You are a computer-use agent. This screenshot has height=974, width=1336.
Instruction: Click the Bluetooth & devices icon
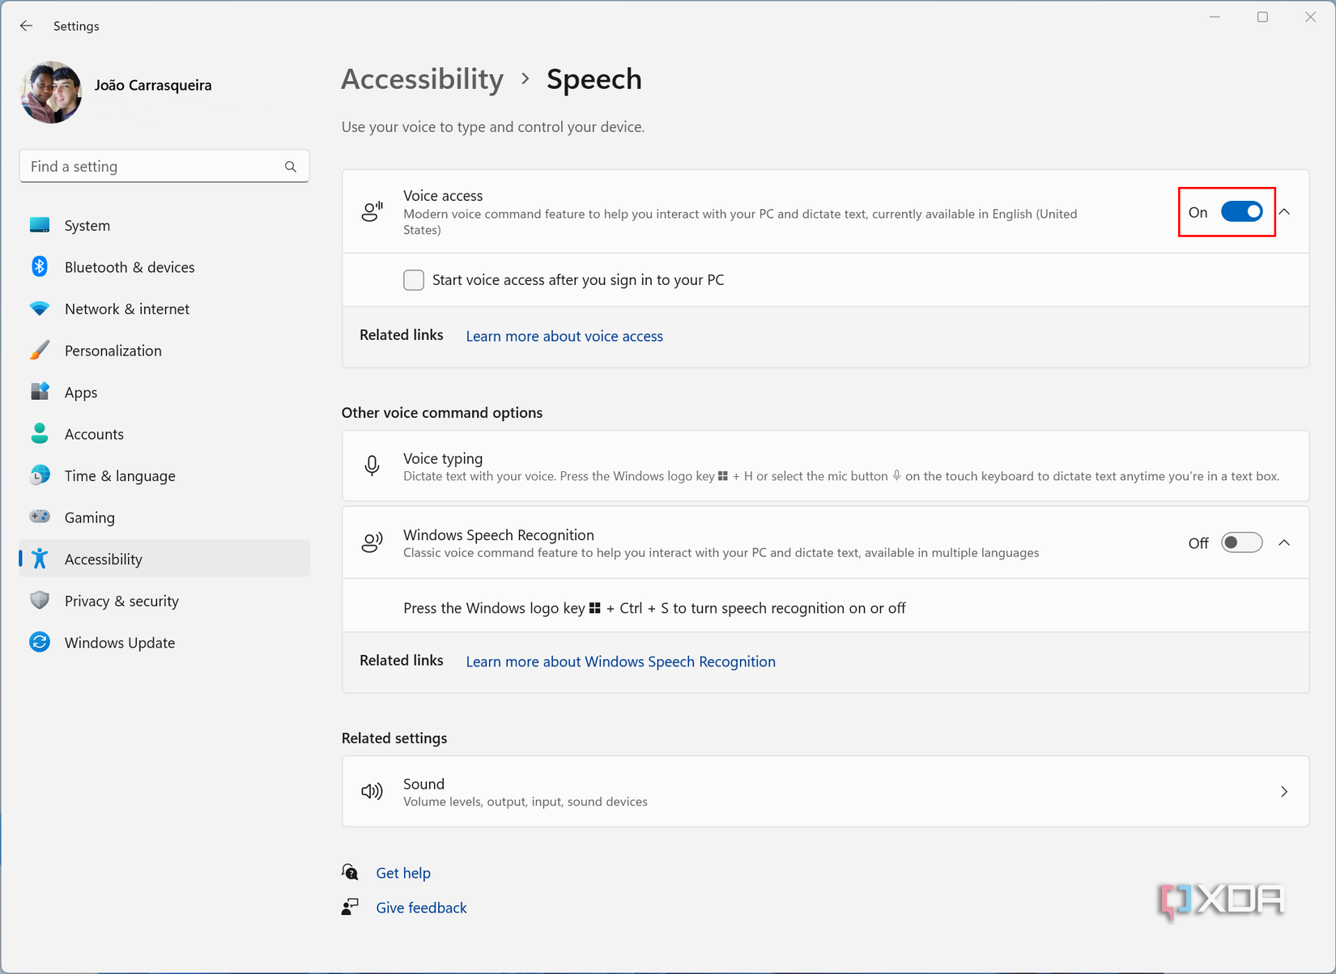click(40, 266)
